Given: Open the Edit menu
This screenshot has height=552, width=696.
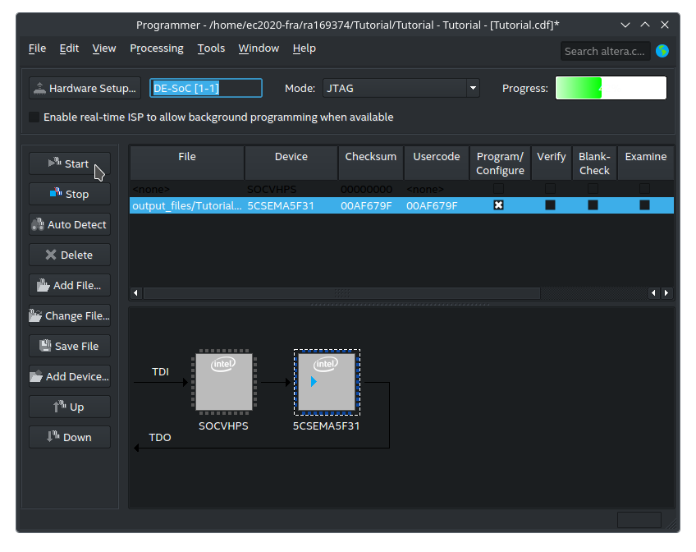Looking at the screenshot, I should (69, 48).
